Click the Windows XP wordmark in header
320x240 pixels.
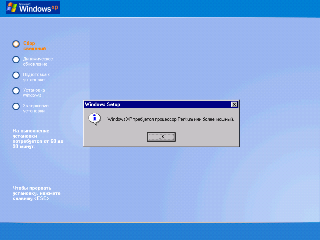[x=38, y=8]
